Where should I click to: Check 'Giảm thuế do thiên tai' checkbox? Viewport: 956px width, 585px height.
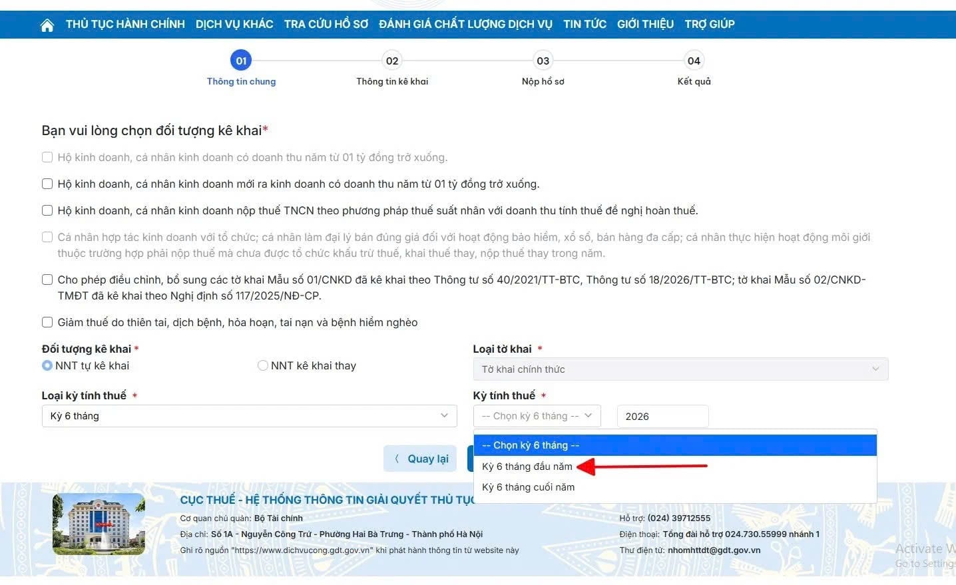coord(47,322)
